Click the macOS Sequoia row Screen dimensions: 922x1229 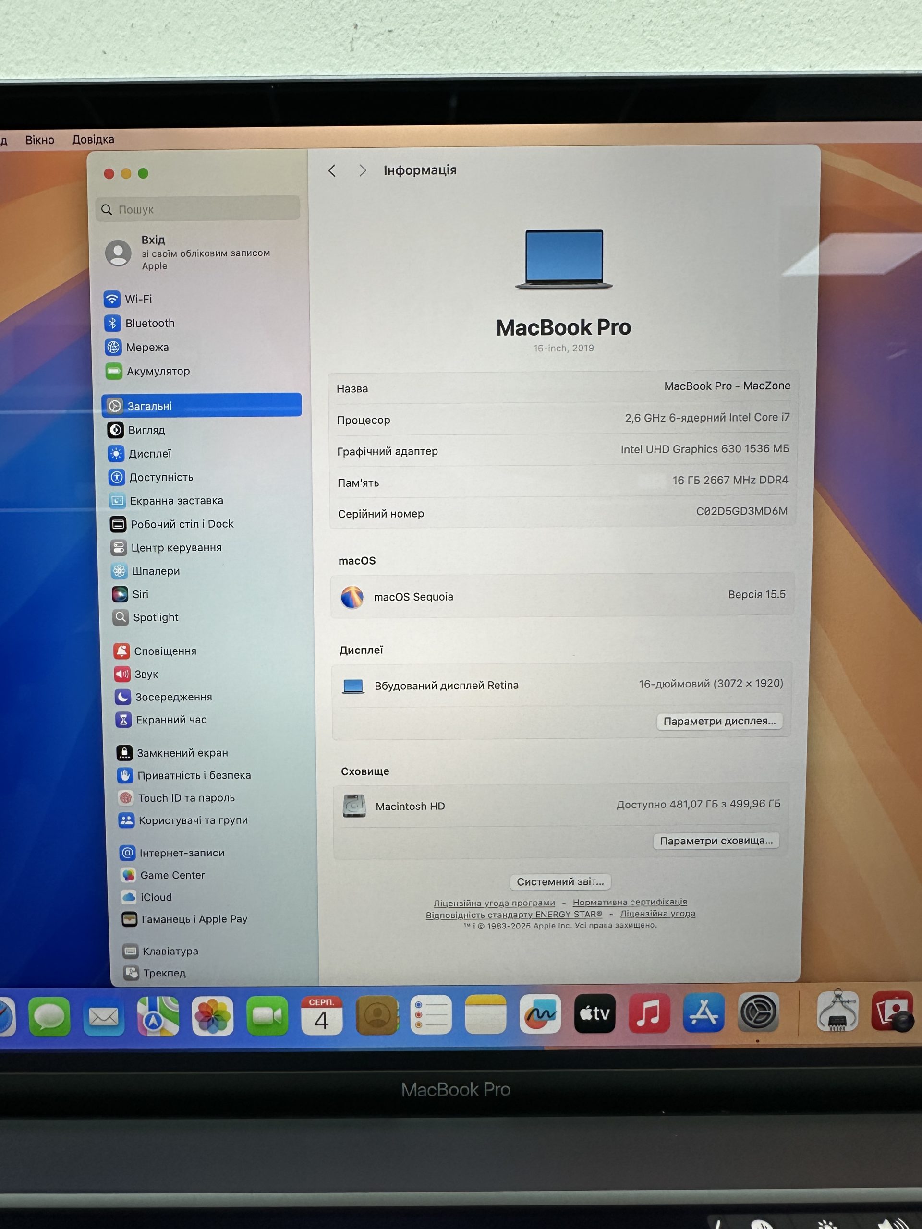pos(562,596)
